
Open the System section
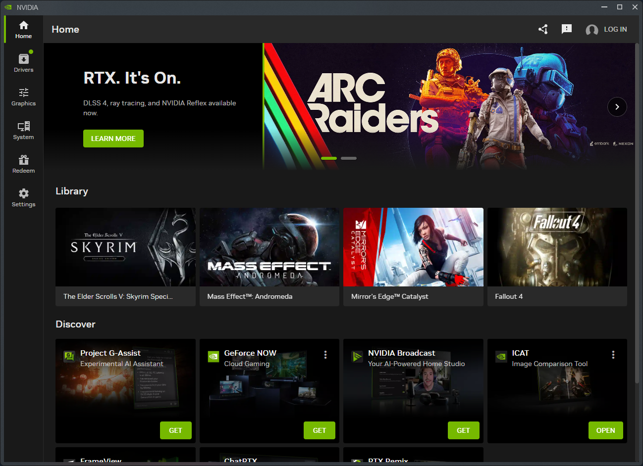click(23, 131)
